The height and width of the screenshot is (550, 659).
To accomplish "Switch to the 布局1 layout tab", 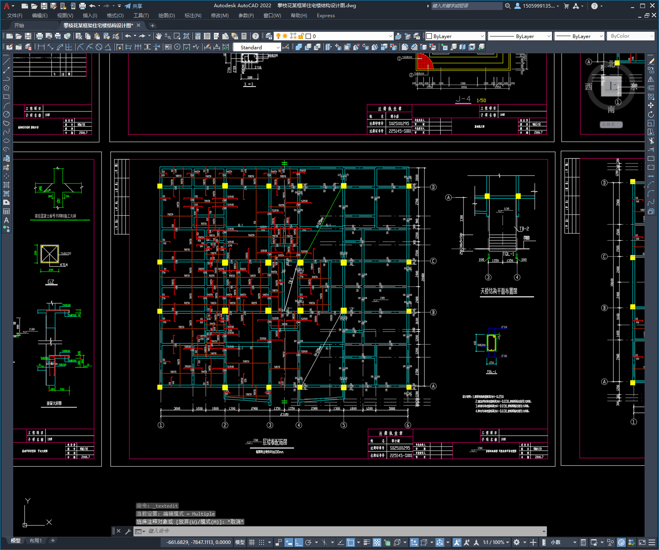I will coord(36,541).
